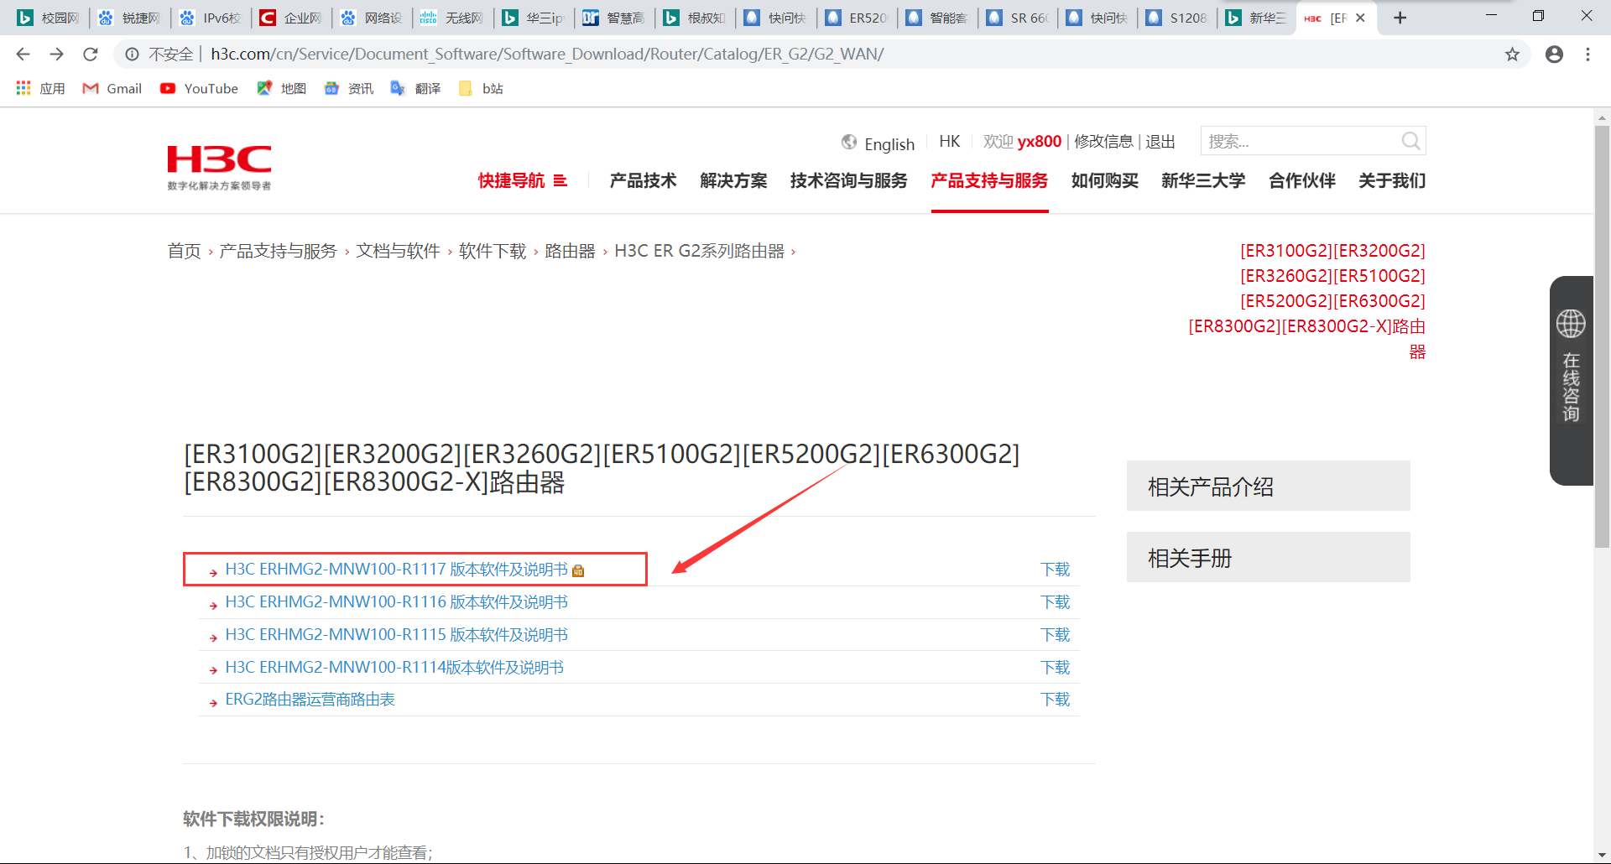Open the 关于我们 menu
Viewport: 1611px width, 864px height.
point(1392,180)
